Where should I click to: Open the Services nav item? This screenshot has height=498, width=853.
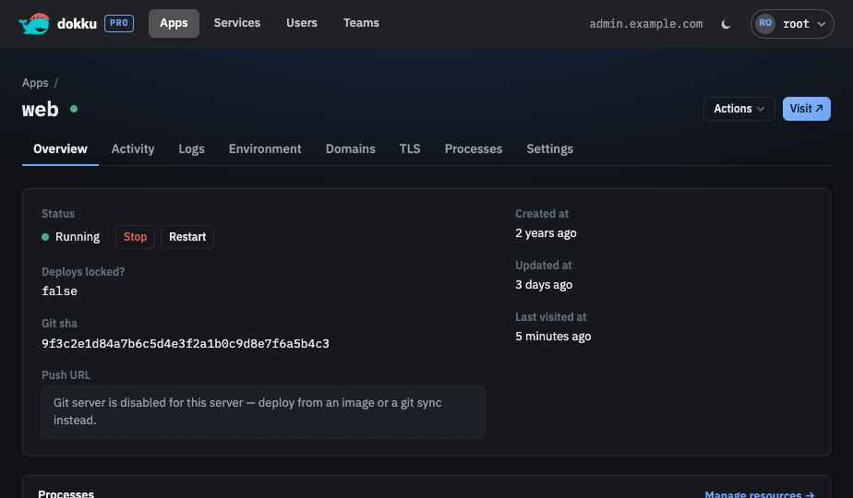(236, 23)
